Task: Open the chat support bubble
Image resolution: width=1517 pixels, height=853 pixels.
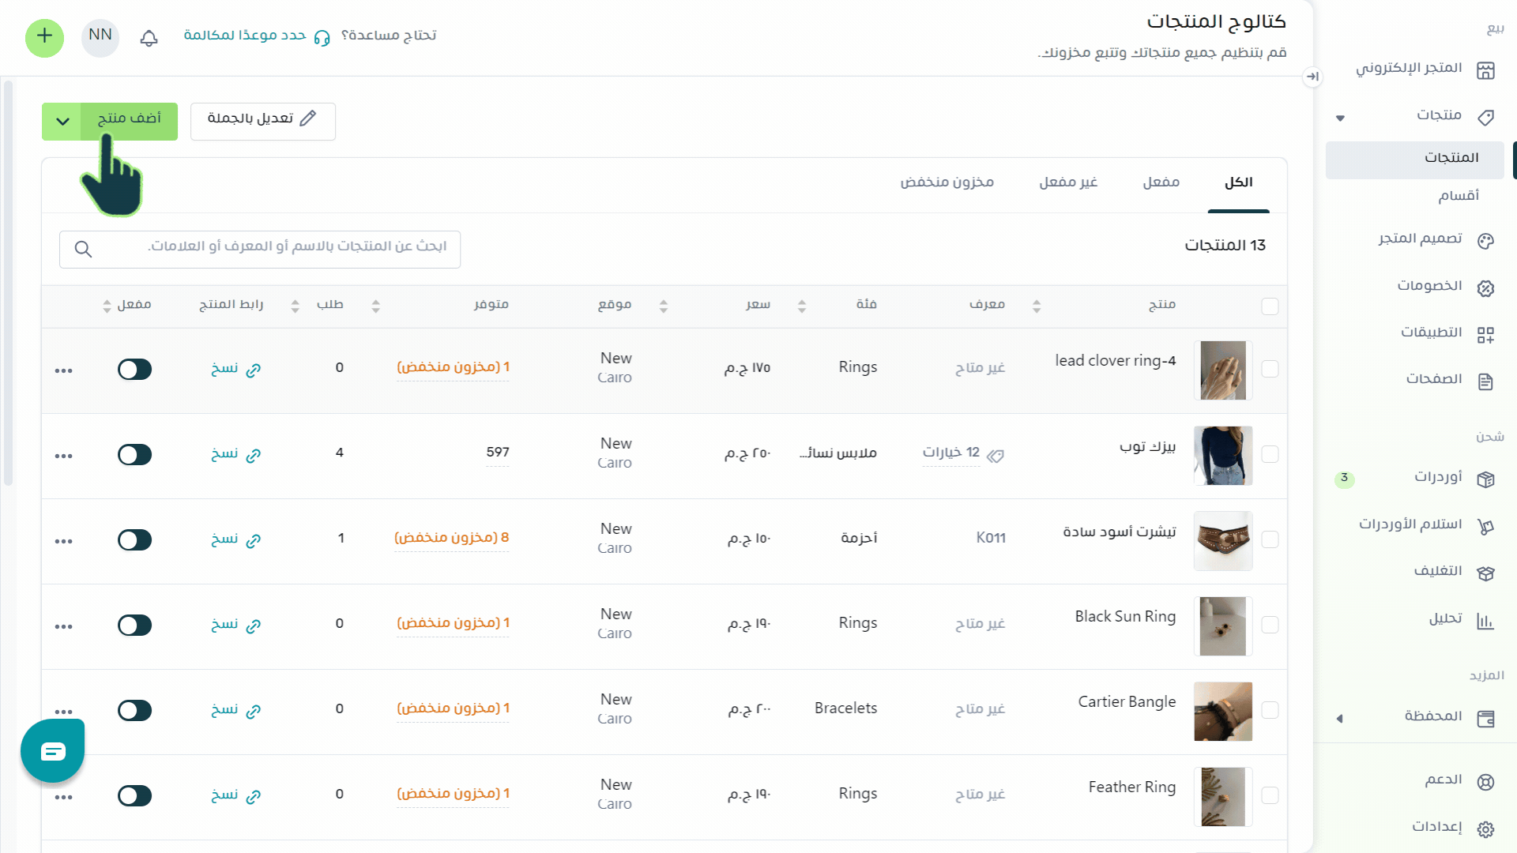Action: (x=53, y=751)
